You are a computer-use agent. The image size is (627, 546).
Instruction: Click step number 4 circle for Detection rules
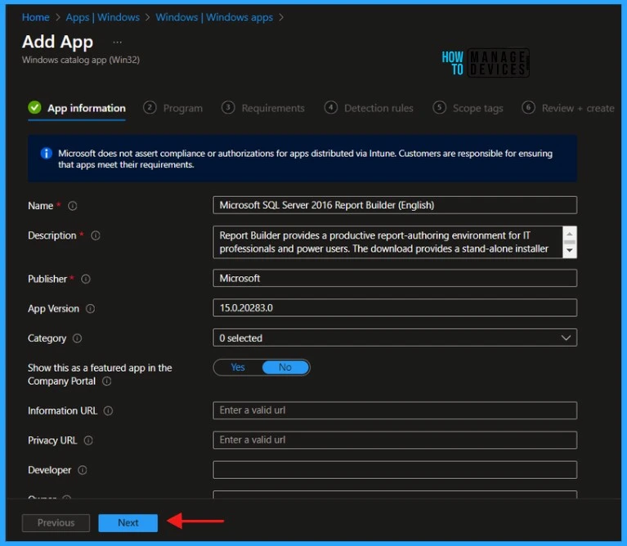tap(331, 108)
